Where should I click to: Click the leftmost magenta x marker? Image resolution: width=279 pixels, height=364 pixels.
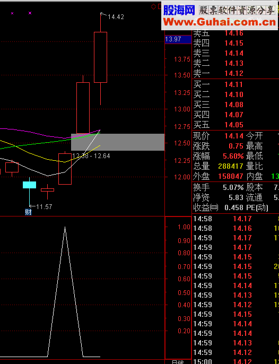click(x=12, y=13)
